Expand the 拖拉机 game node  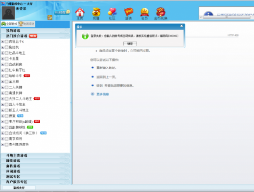pyautogui.click(x=3, y=47)
